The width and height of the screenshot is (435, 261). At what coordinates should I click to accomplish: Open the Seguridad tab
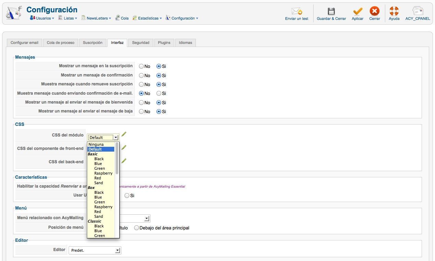(141, 43)
